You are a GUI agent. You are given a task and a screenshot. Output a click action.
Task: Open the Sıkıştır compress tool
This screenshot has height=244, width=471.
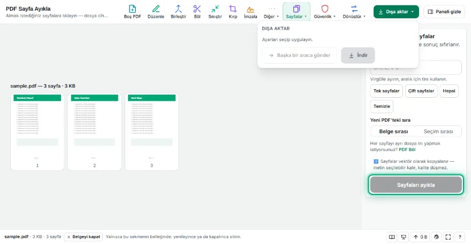click(x=215, y=12)
